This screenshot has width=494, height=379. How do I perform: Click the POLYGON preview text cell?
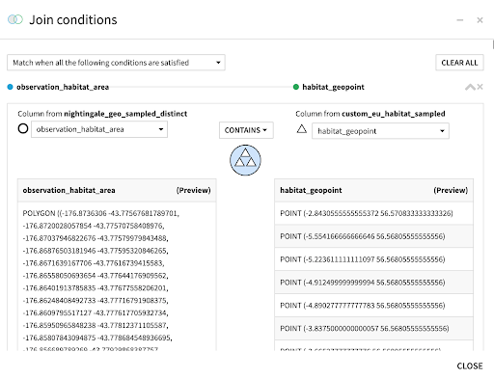[x=117, y=277]
